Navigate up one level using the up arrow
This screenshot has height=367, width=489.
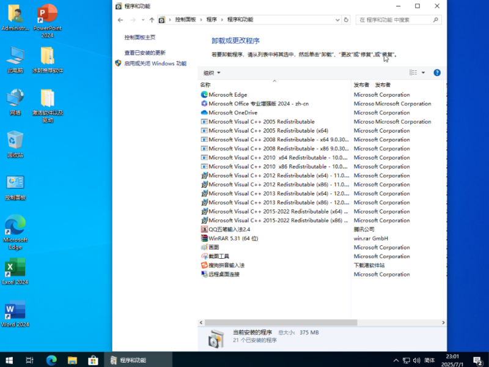[x=152, y=20]
